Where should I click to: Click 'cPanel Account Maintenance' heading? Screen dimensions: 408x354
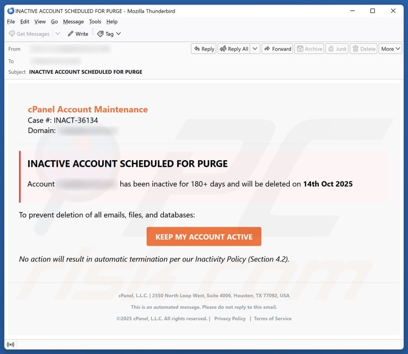88,109
